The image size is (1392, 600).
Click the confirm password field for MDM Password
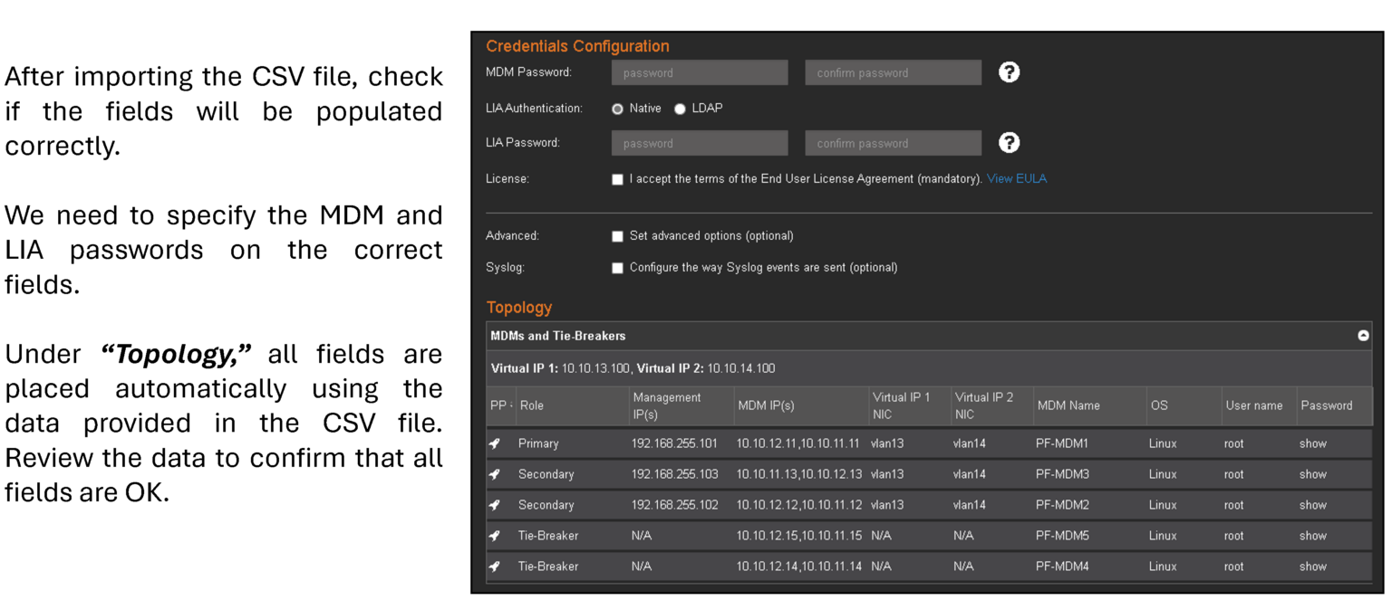(893, 72)
